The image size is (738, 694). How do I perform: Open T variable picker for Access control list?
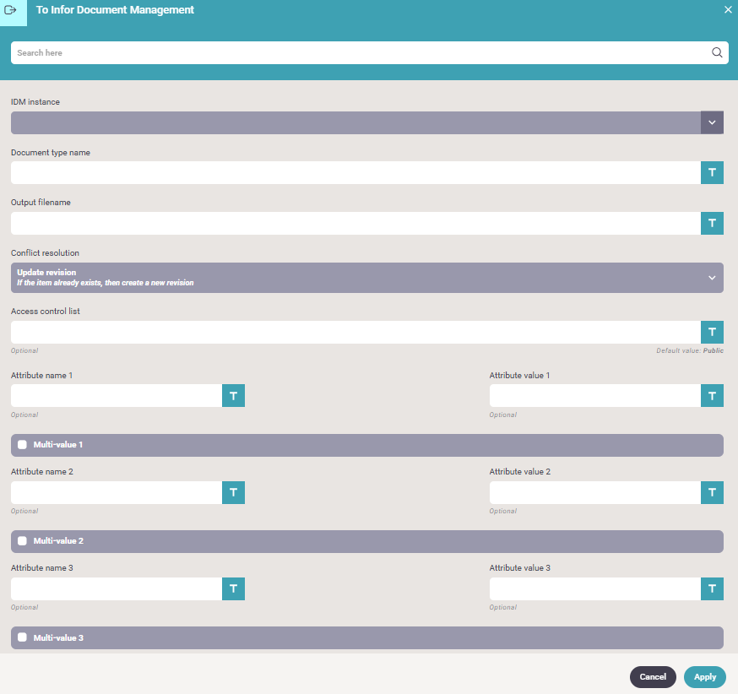712,332
